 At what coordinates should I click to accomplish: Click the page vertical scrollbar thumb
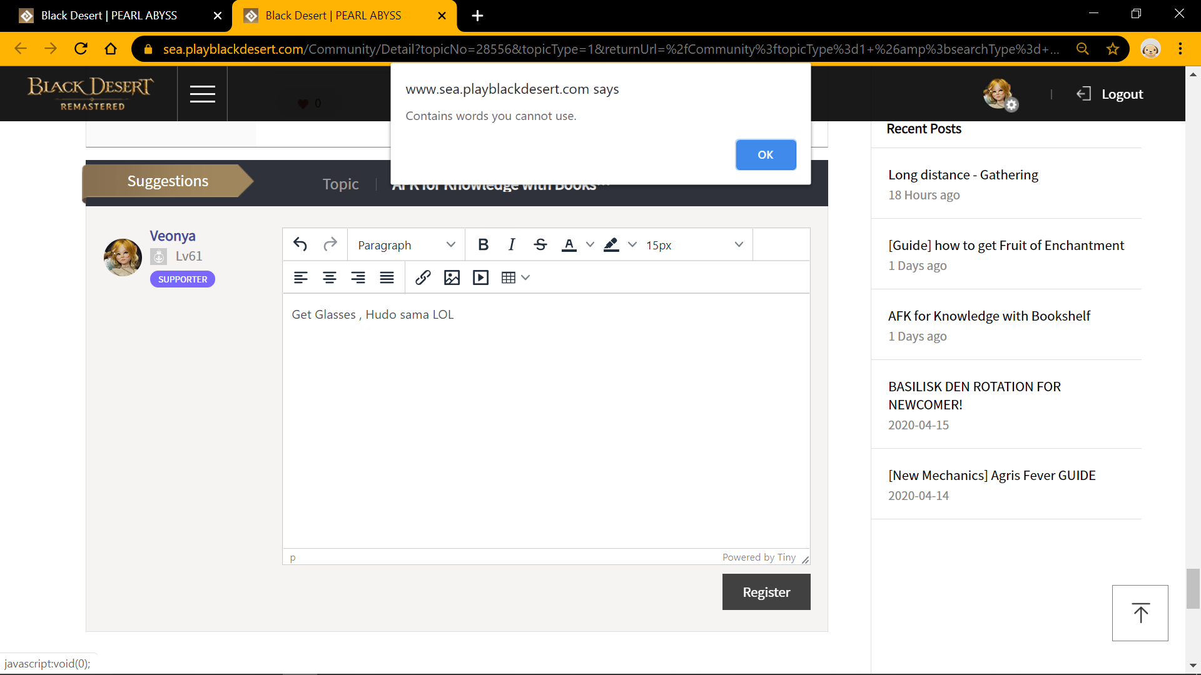tap(1193, 588)
